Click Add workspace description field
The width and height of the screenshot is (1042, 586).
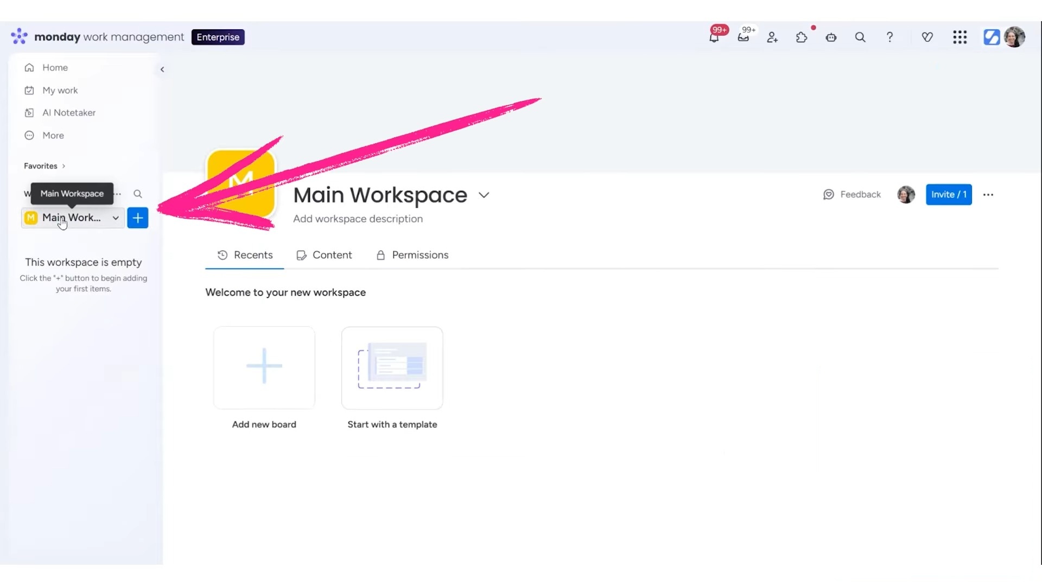click(358, 219)
